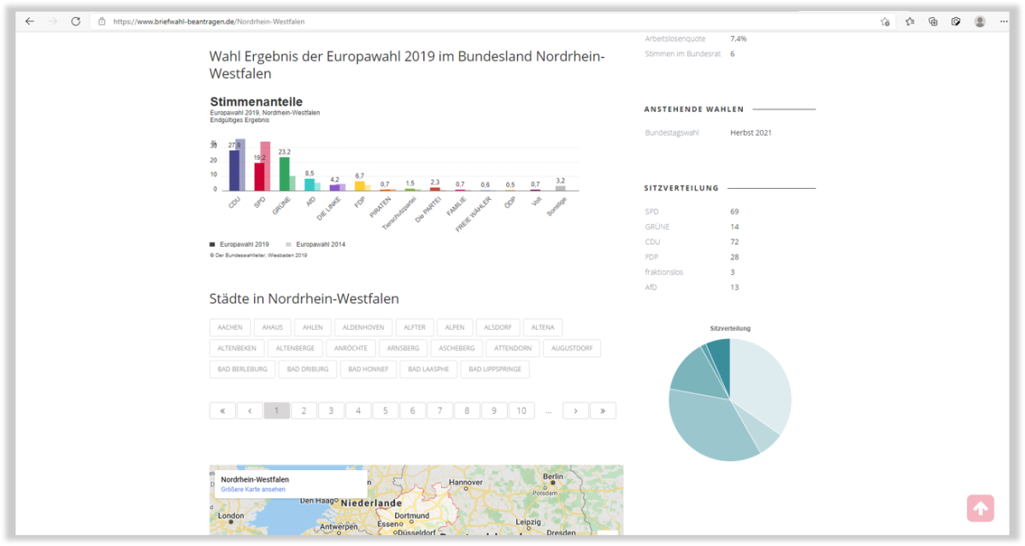Reload the page with the refresh icon
The width and height of the screenshot is (1025, 546).
(76, 21)
